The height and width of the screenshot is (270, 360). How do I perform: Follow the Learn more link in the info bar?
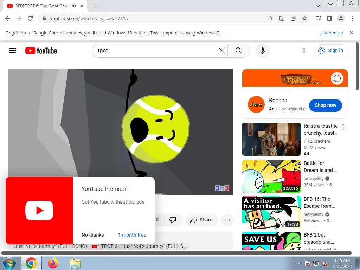coord(332,33)
